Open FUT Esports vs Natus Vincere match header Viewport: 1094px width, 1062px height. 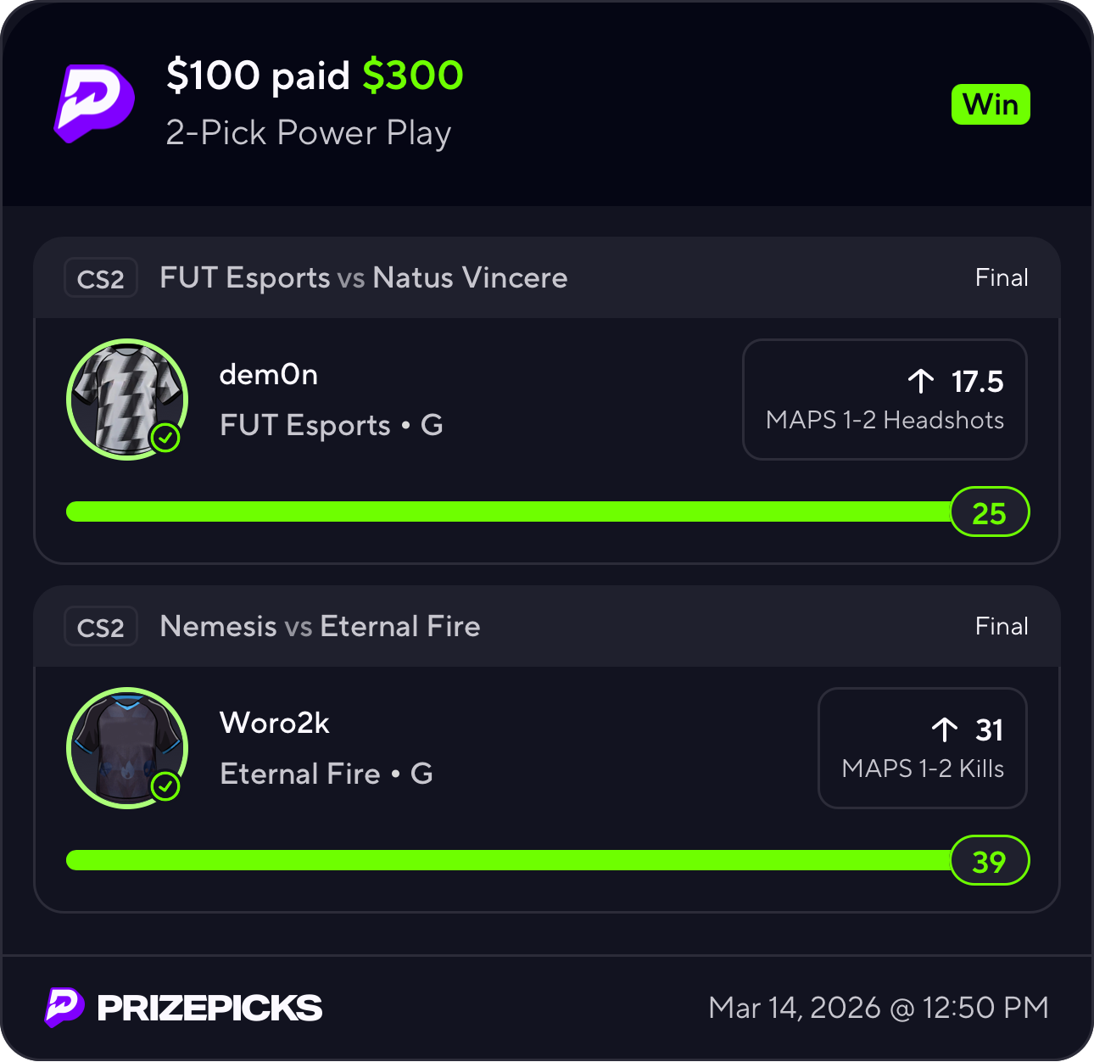[364, 278]
